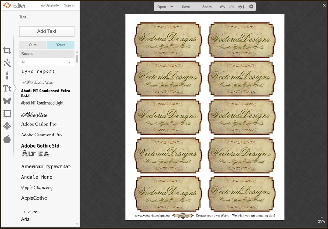
Task: Switch to the Ours fonts tab
Action: click(32, 45)
